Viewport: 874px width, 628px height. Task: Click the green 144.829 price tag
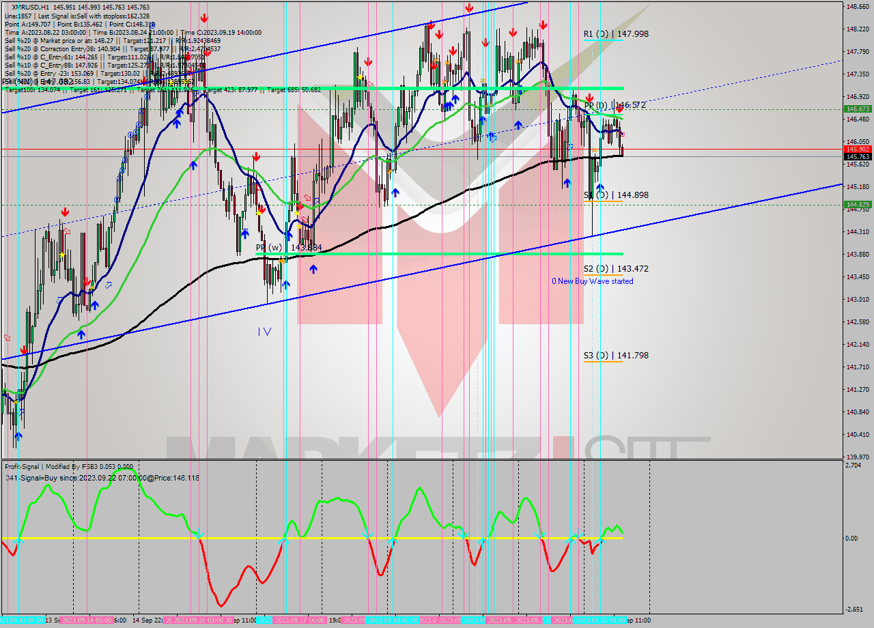coord(858,205)
